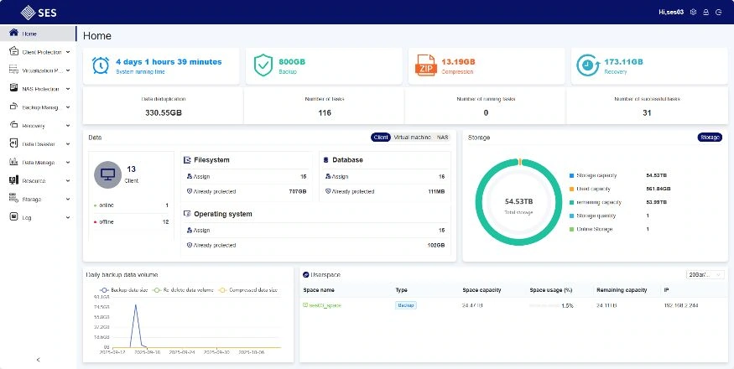This screenshot has width=734, height=369.
Task: Click the orange ZIP Compression icon
Action: [426, 65]
